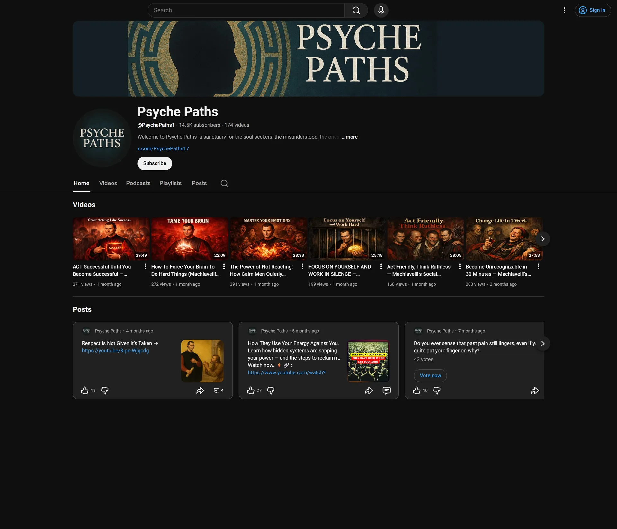Play the 'Start Acting Like Success' thumbnail
The height and width of the screenshot is (529, 617).
[x=111, y=239]
